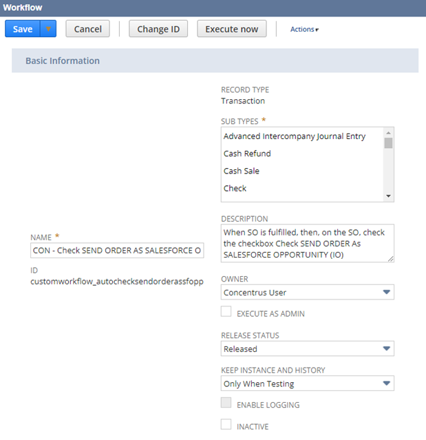Screen dimensions: 426x440
Task: Toggle the Execute as Admin checkbox
Action: [226, 312]
